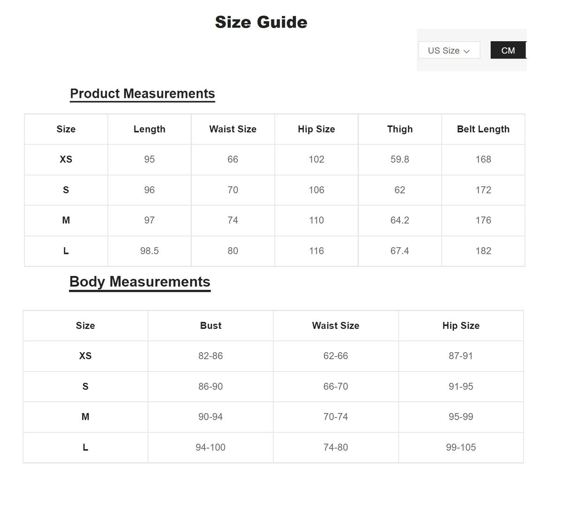Select the Bust column header
The width and height of the screenshot is (563, 517).
pyautogui.click(x=211, y=325)
